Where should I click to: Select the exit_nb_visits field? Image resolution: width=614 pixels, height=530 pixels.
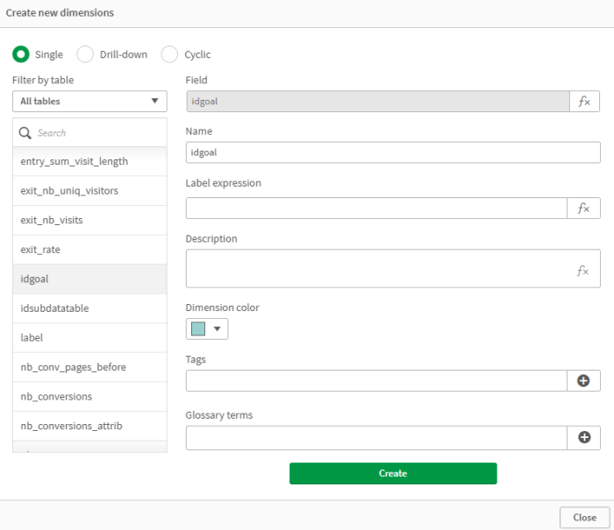click(x=89, y=220)
